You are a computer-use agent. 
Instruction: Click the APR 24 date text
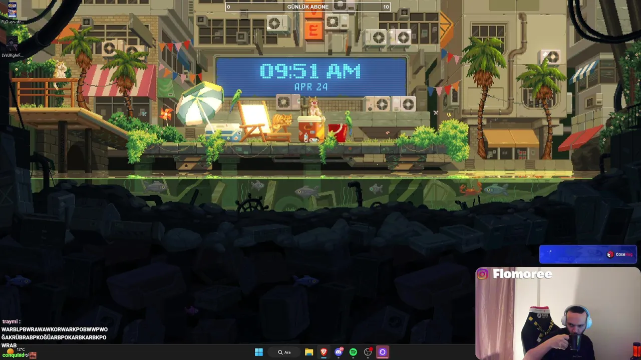pos(311,87)
